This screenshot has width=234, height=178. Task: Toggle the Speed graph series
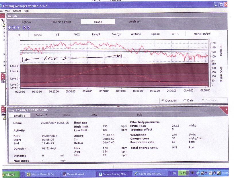tap(155, 34)
